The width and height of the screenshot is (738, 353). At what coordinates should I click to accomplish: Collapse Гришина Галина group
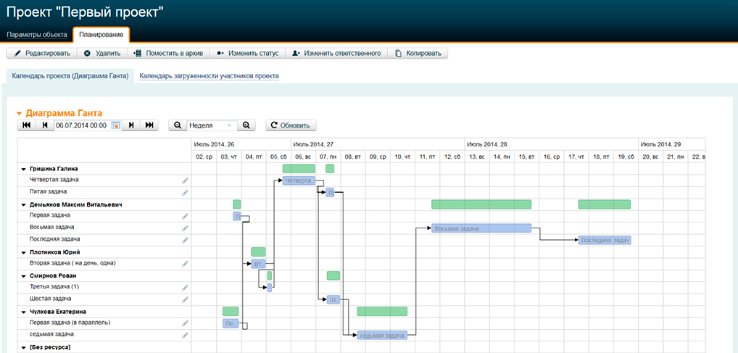pyautogui.click(x=23, y=168)
